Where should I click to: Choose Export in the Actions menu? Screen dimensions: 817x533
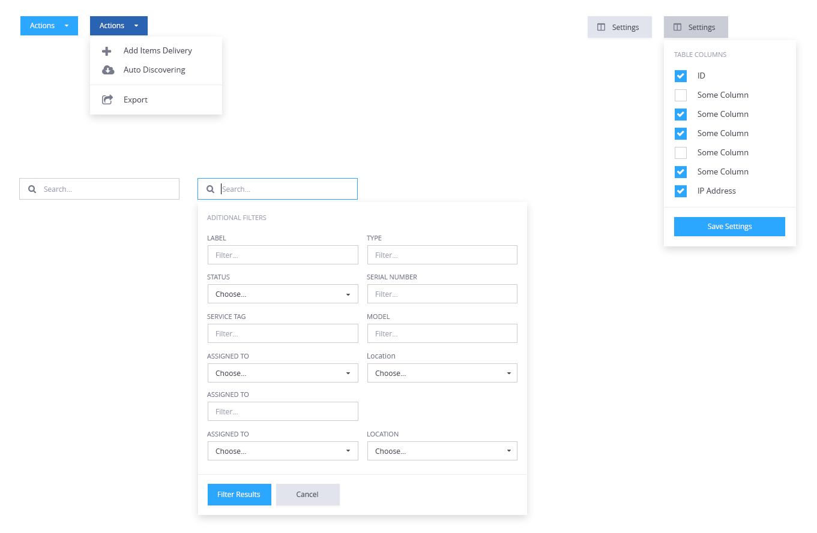pyautogui.click(x=136, y=100)
